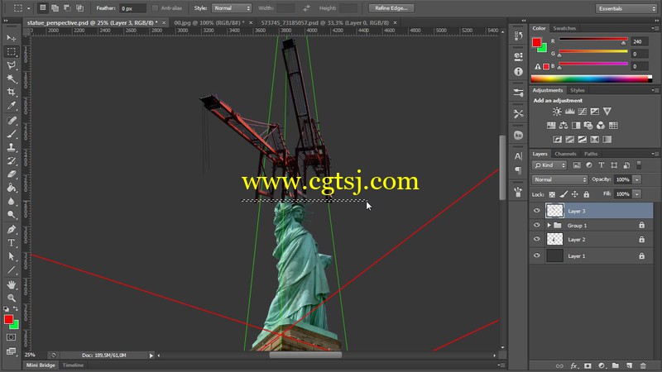Expand the Group 1 folder
This screenshot has height=372, width=662.
click(x=549, y=225)
